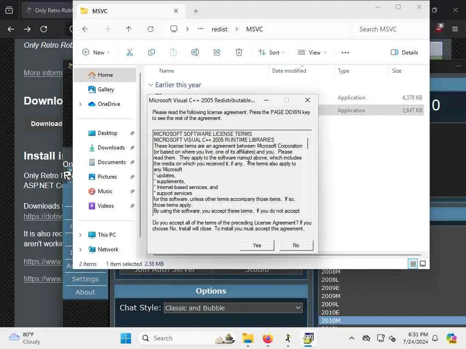466x349 pixels.
Task: Add a new Explorer tab
Action: point(196,11)
